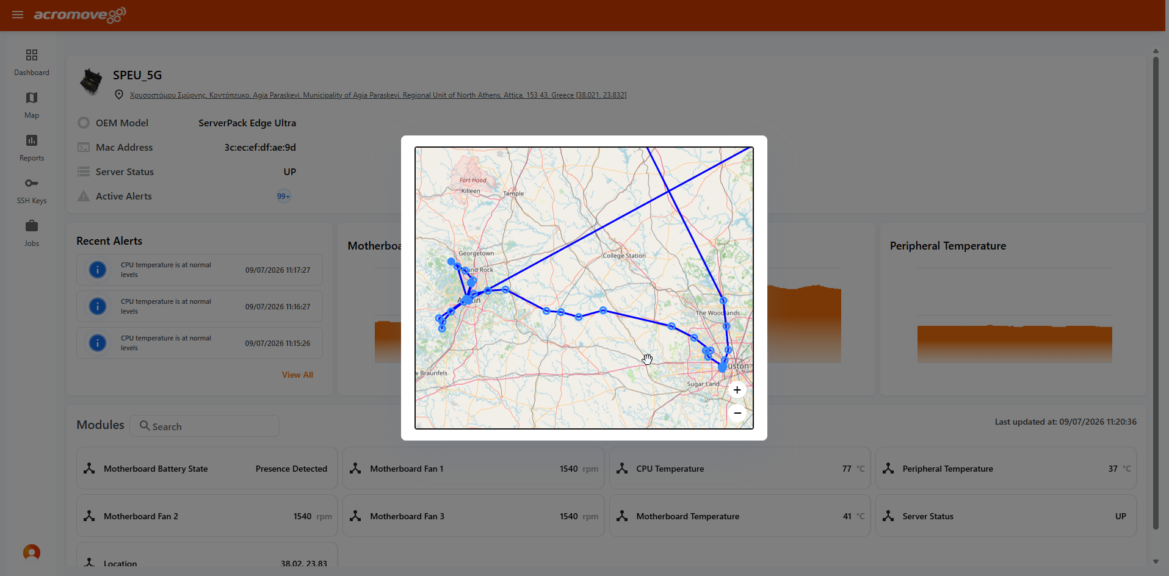
Task: Click CPU Temperature module icon
Action: point(622,468)
